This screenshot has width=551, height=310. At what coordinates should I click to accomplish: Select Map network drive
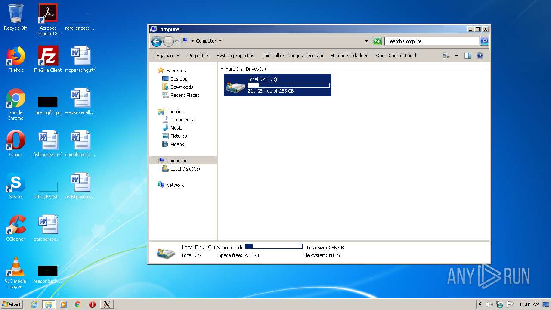tap(349, 56)
